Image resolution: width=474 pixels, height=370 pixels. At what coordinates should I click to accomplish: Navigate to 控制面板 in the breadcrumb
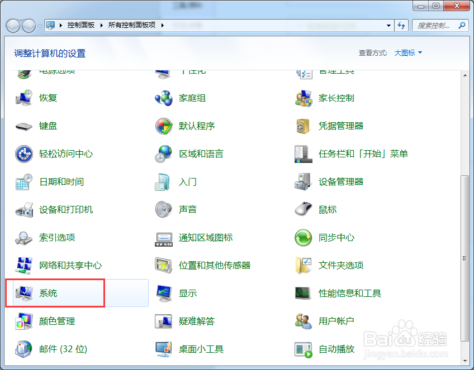pyautogui.click(x=83, y=25)
